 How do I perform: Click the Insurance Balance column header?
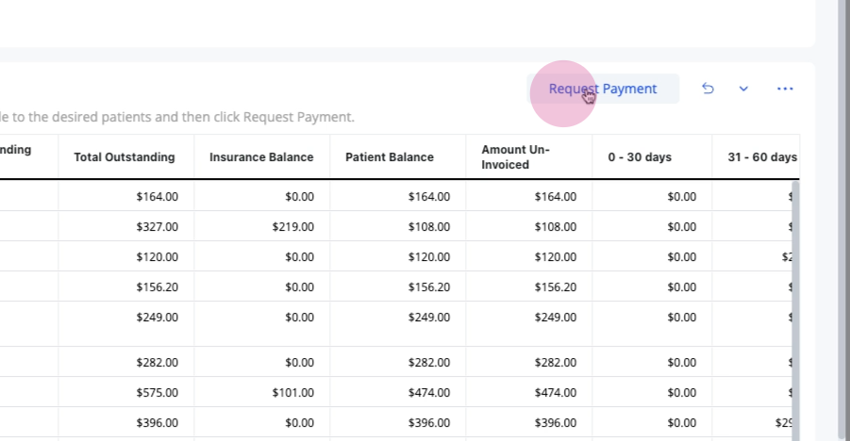[x=262, y=157]
